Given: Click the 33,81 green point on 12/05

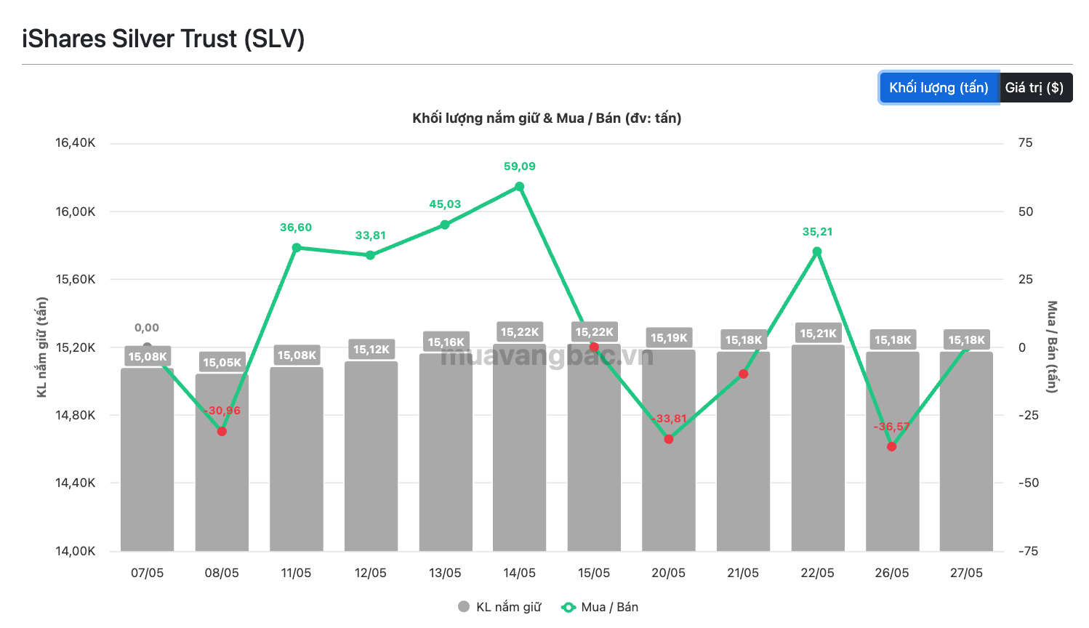Looking at the screenshot, I should pos(371,255).
